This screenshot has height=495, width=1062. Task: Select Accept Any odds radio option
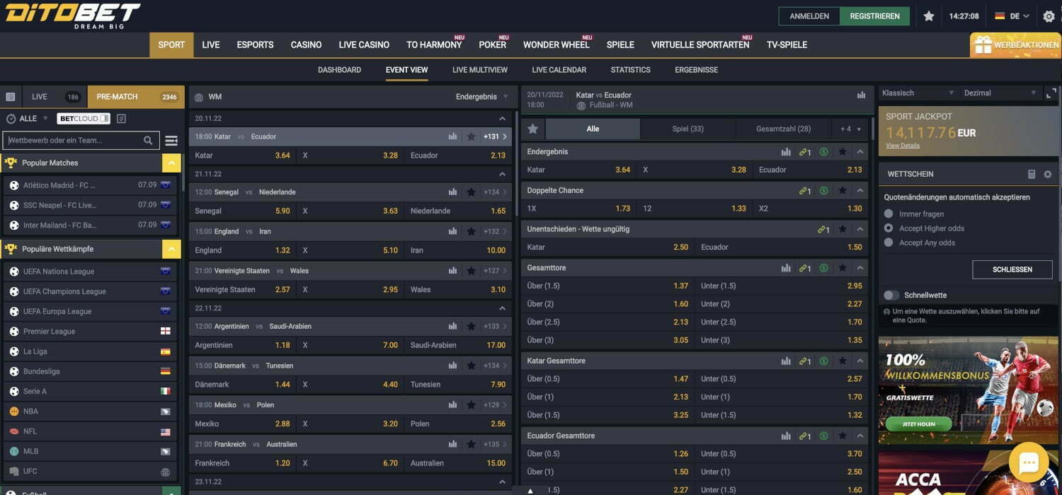tap(889, 243)
